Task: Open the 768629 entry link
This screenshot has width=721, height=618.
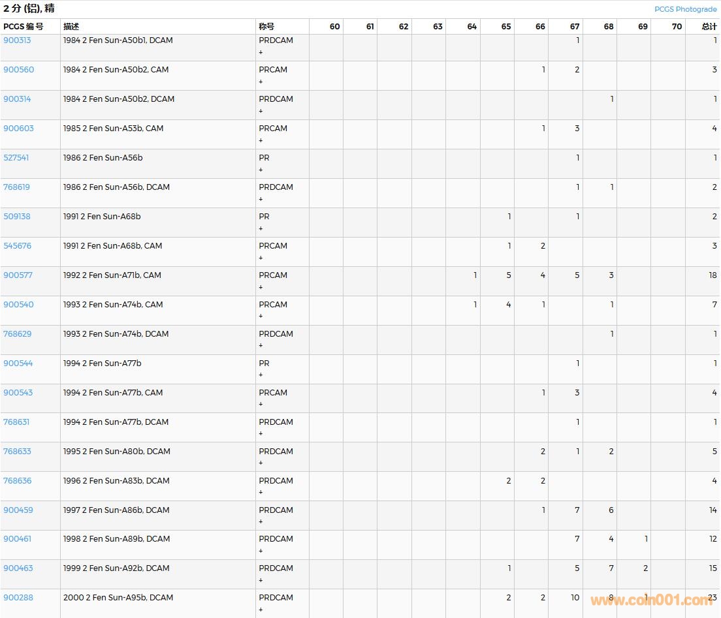Action: point(17,334)
